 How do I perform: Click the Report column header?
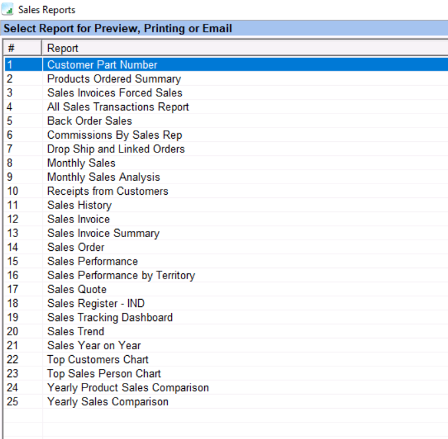[63, 48]
